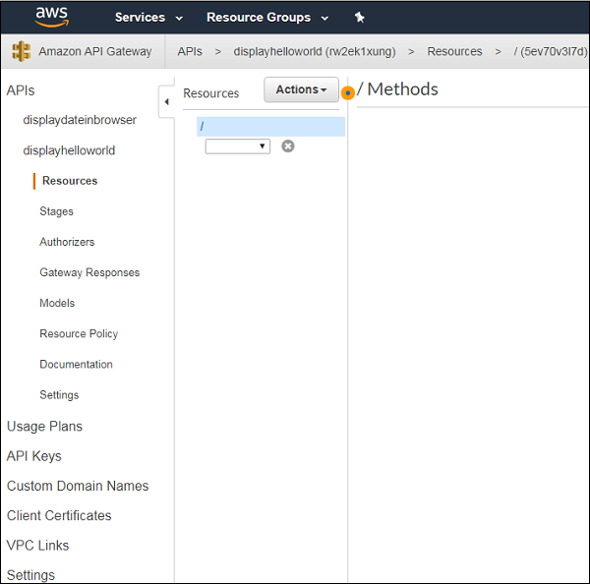Open the Resource Groups dropdown

point(265,18)
